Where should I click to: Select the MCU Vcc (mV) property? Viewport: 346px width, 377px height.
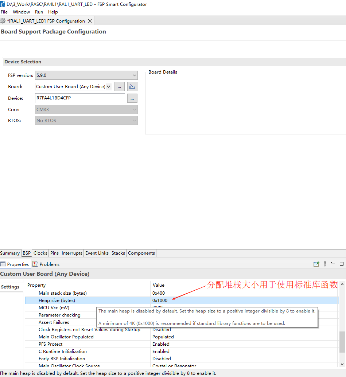(54, 308)
